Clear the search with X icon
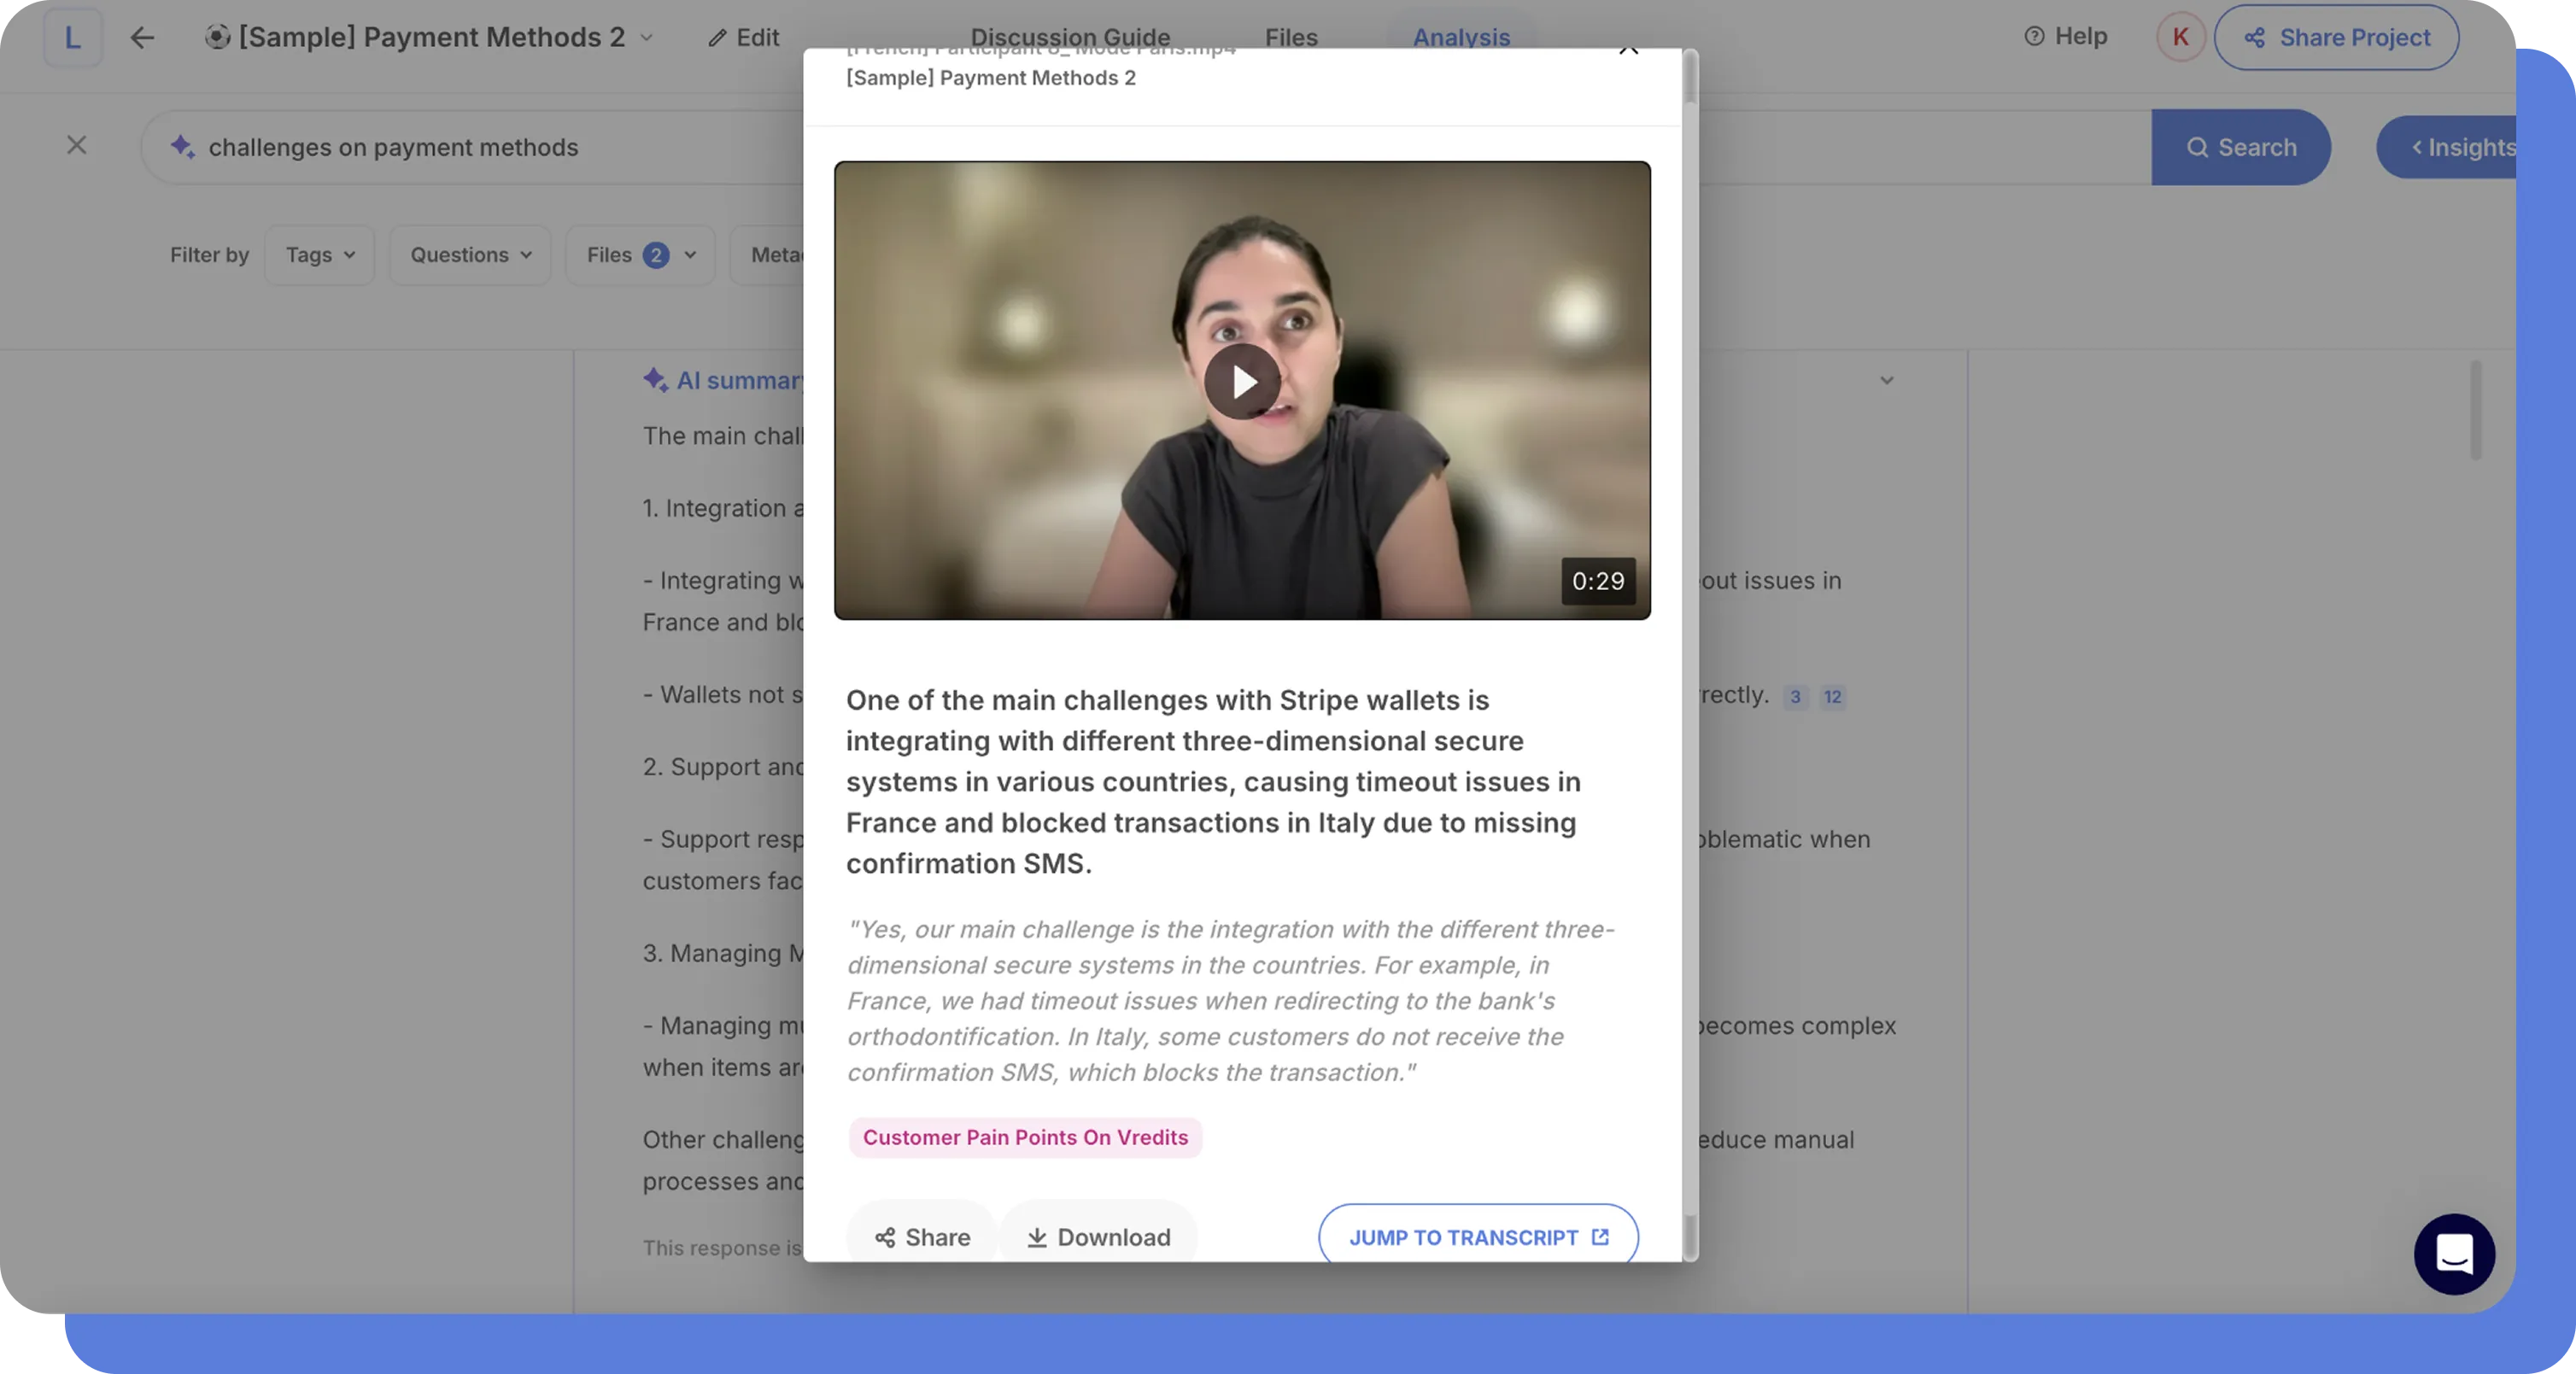This screenshot has width=2576, height=1374. coord(76,146)
